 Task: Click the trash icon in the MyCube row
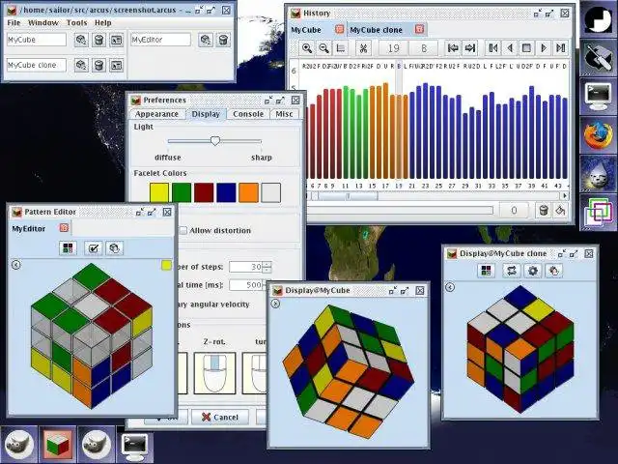98,40
